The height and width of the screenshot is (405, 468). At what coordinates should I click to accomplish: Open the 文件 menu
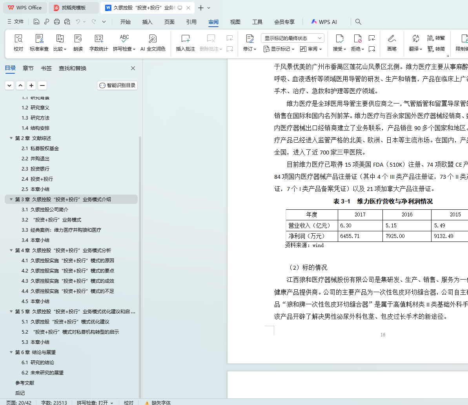click(x=16, y=22)
